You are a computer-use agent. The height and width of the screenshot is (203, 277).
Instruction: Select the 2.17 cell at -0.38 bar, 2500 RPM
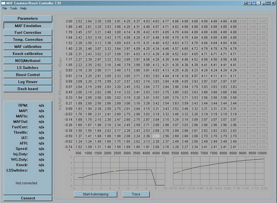pos(117,131)
